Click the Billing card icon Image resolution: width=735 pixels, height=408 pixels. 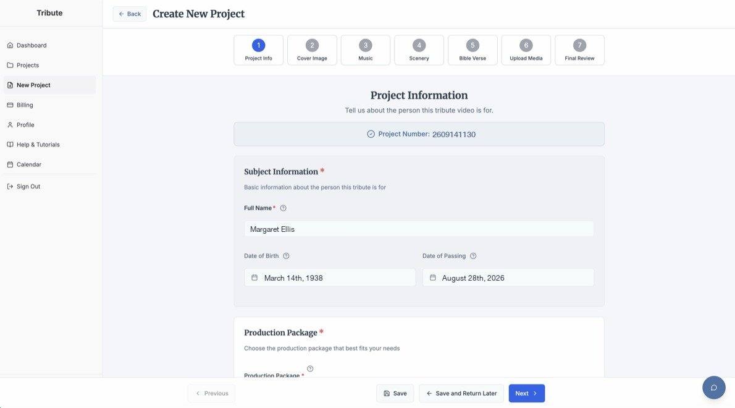(x=10, y=105)
